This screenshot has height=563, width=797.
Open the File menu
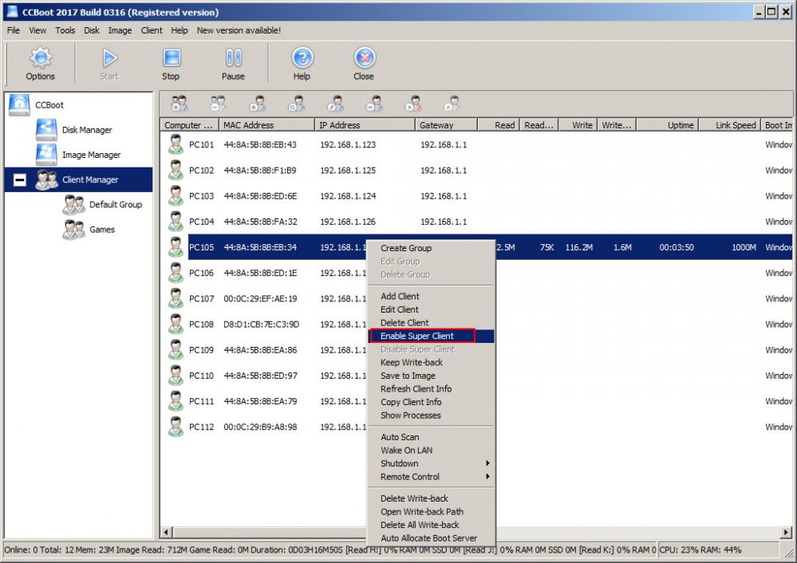click(14, 30)
